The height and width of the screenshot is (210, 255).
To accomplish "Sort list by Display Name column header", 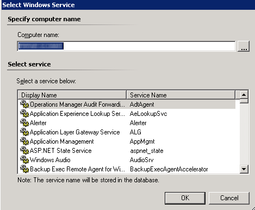I will point(72,95).
